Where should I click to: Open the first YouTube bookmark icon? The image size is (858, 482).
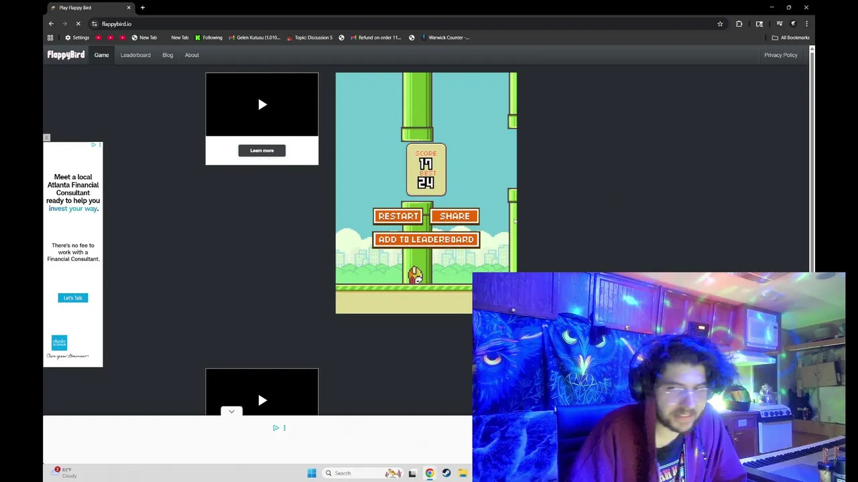click(x=99, y=37)
